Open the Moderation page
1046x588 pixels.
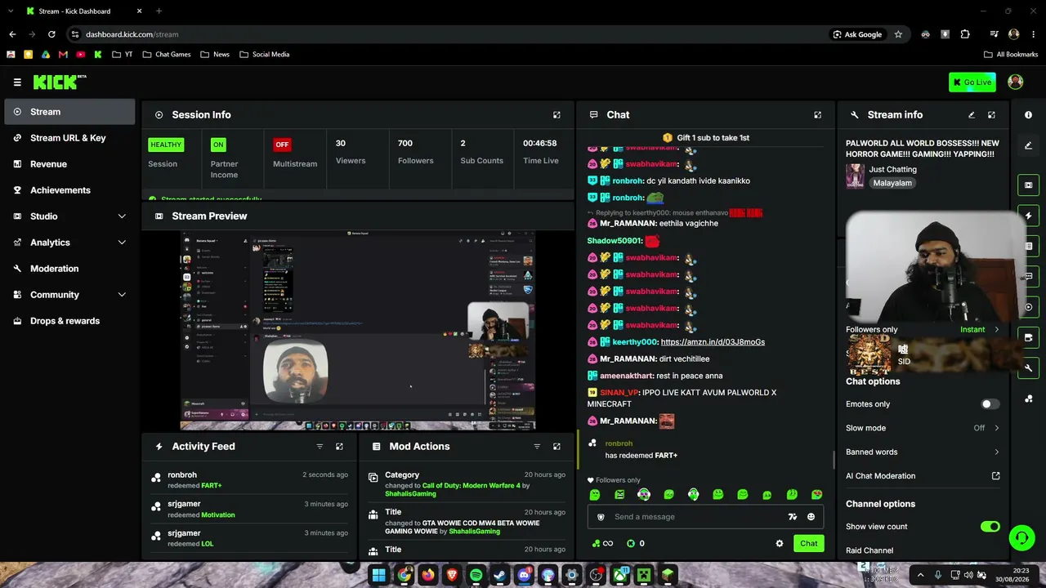69,269
